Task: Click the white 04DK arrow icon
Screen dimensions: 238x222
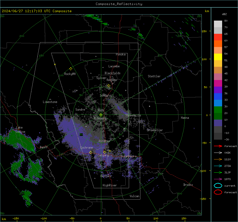Action: 218,153
